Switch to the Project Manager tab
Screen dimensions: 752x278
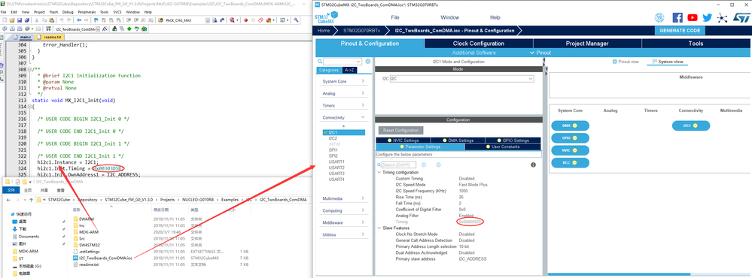click(587, 44)
